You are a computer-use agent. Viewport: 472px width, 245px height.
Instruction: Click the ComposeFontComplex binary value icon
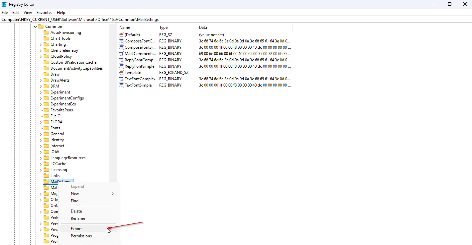121,41
